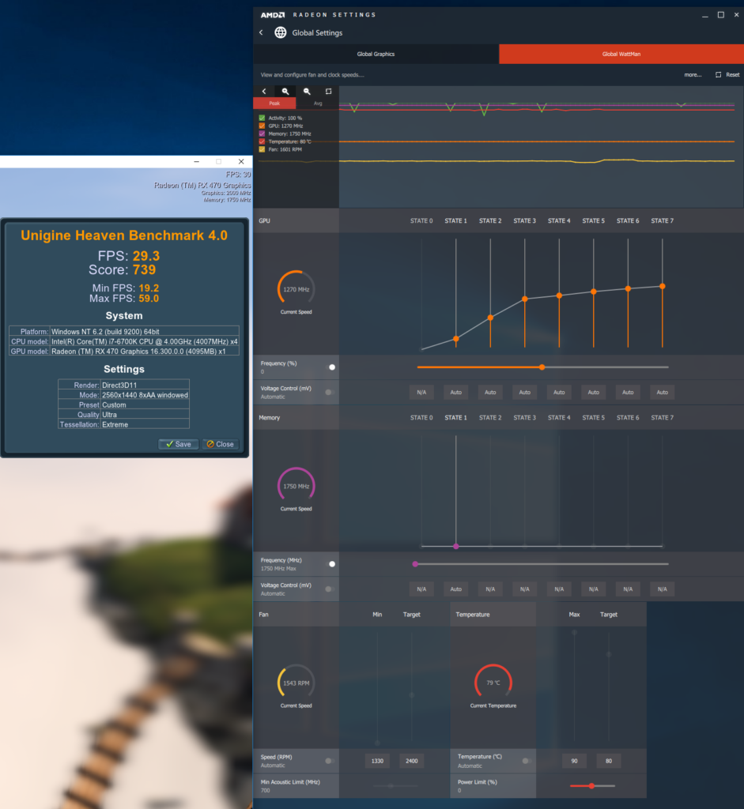The image size is (744, 809).
Task: Enable Memory Voltage Control manual mode
Action: [x=330, y=589]
